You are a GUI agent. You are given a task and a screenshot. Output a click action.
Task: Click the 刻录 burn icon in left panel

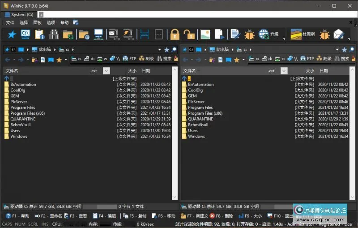pos(146,59)
